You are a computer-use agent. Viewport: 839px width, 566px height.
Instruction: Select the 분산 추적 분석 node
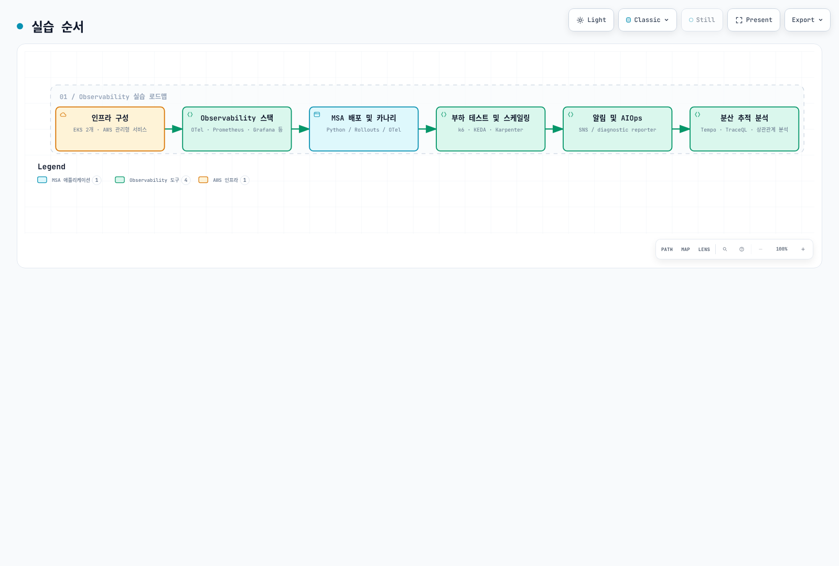tap(745, 129)
